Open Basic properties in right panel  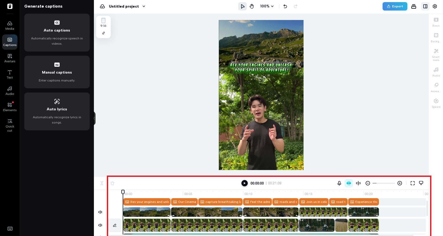tap(436, 22)
